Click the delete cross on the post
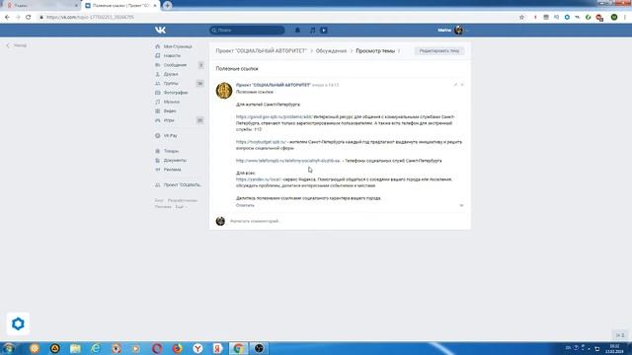Image resolution: width=632 pixels, height=355 pixels. (x=462, y=85)
